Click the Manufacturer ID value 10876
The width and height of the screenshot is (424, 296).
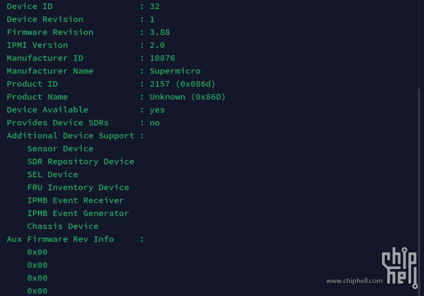click(162, 58)
